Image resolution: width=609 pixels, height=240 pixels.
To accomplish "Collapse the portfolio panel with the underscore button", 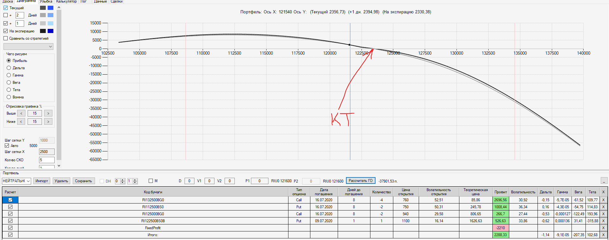I will point(604,181).
